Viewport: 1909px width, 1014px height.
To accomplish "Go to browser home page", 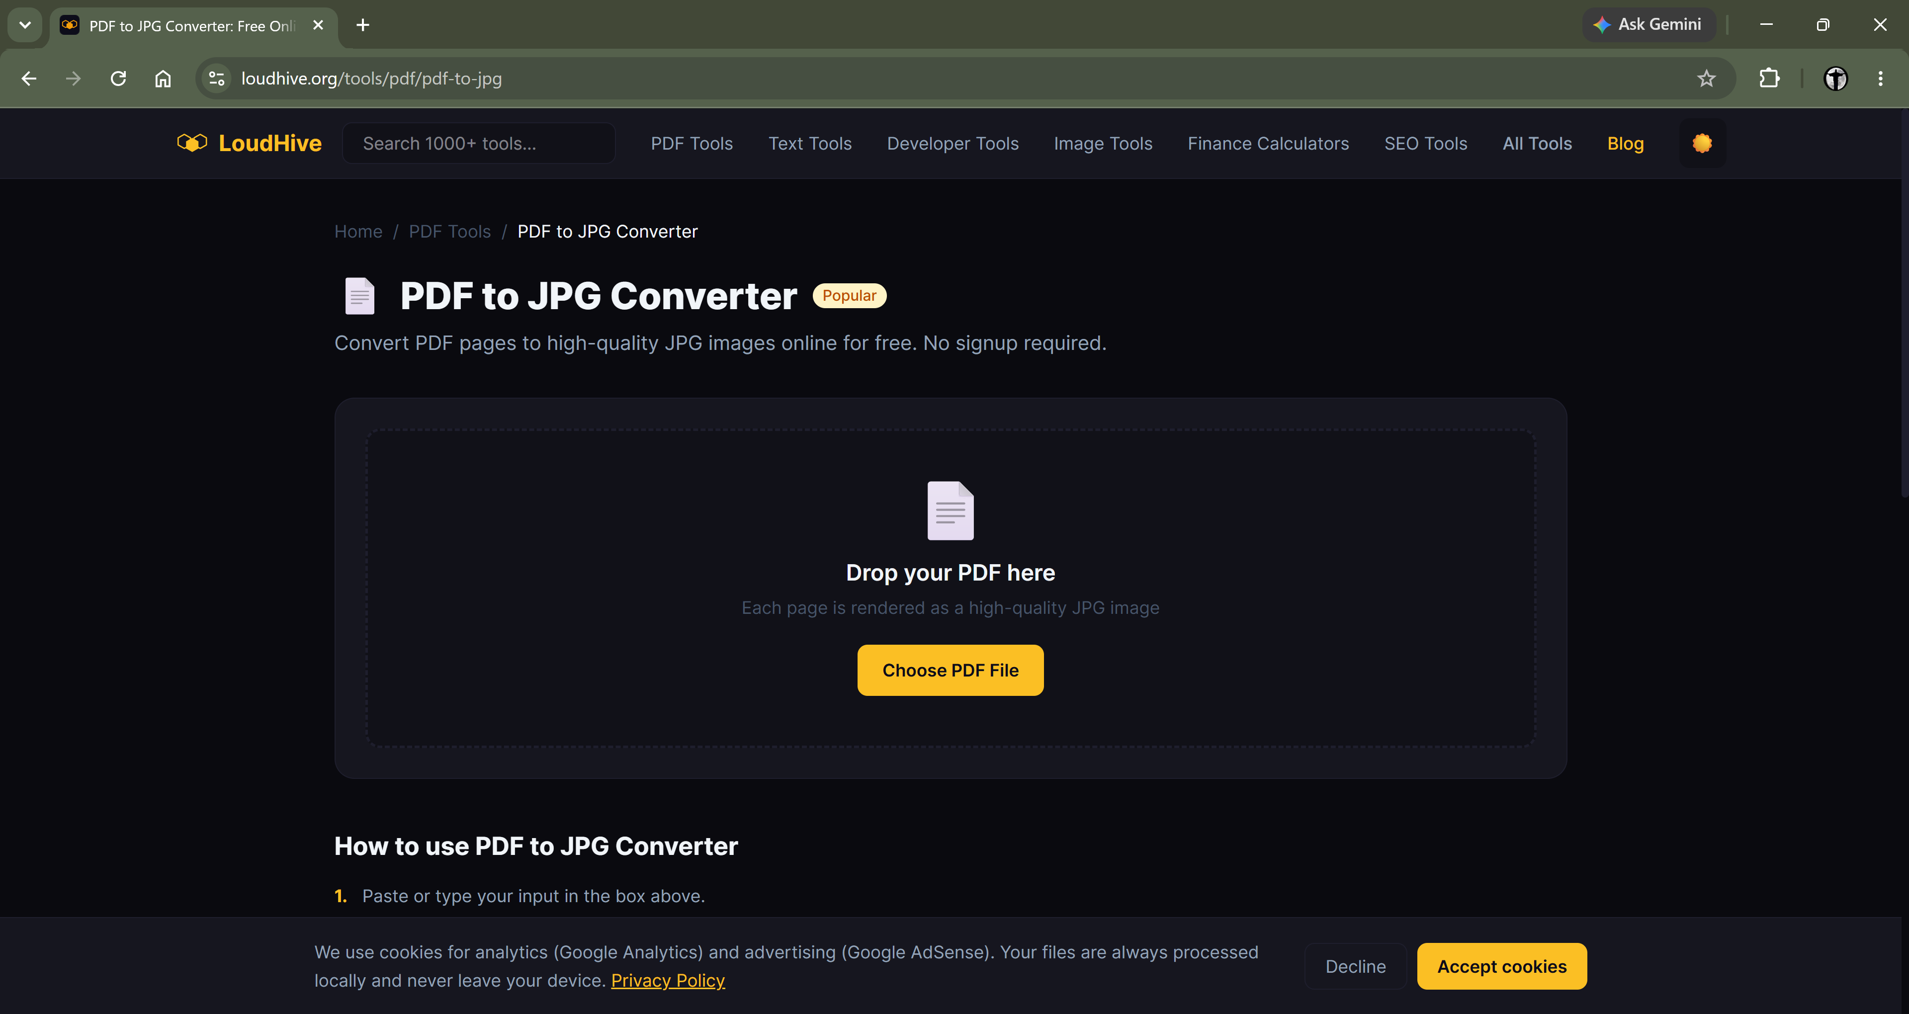I will [x=163, y=79].
